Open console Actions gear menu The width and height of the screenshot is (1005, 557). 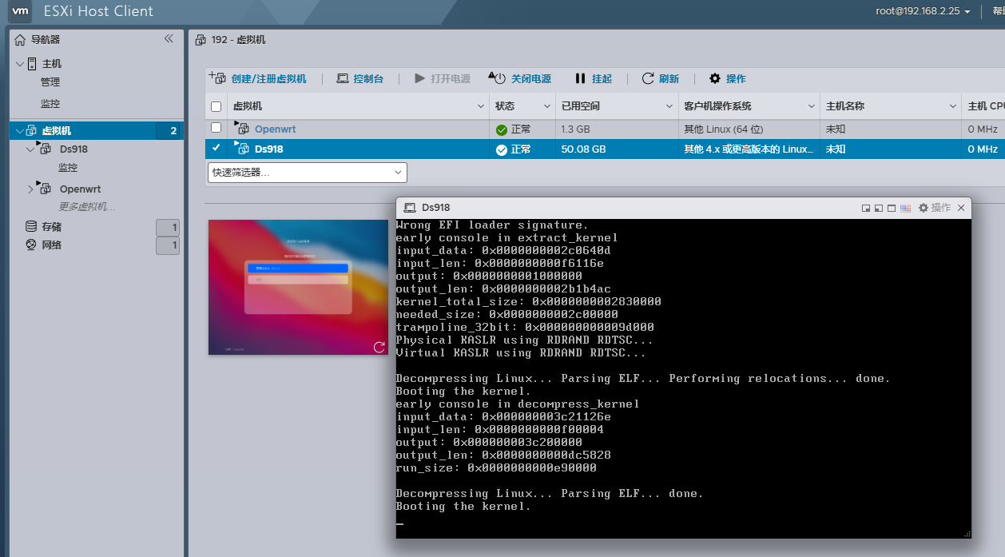click(935, 208)
